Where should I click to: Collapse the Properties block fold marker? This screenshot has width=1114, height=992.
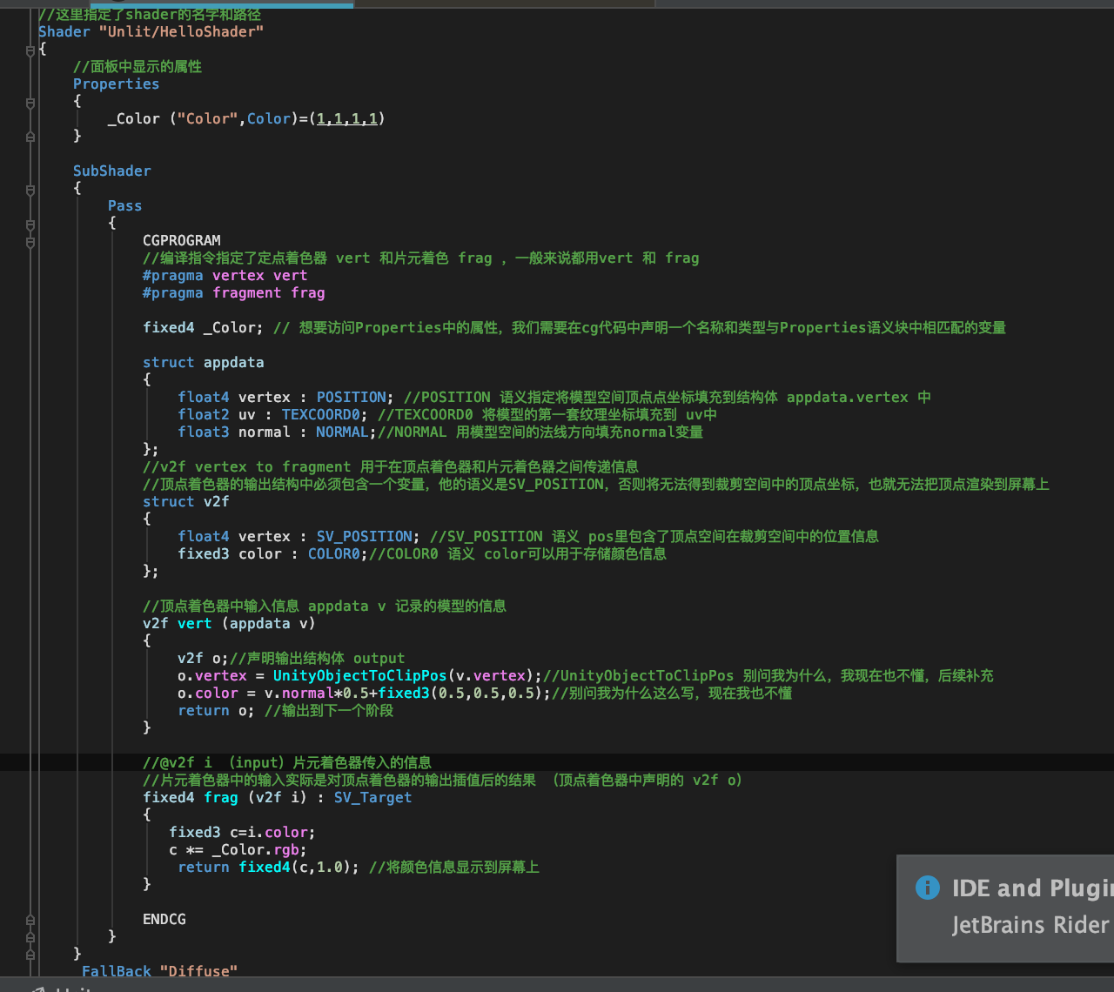point(30,103)
